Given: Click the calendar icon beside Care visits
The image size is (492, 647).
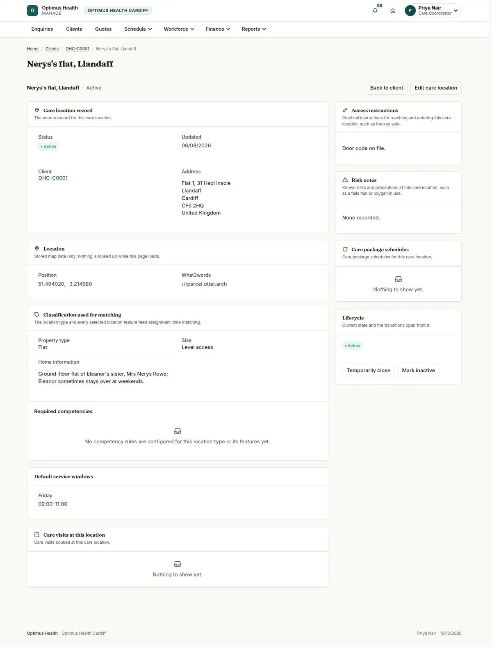Looking at the screenshot, I should click(x=37, y=535).
